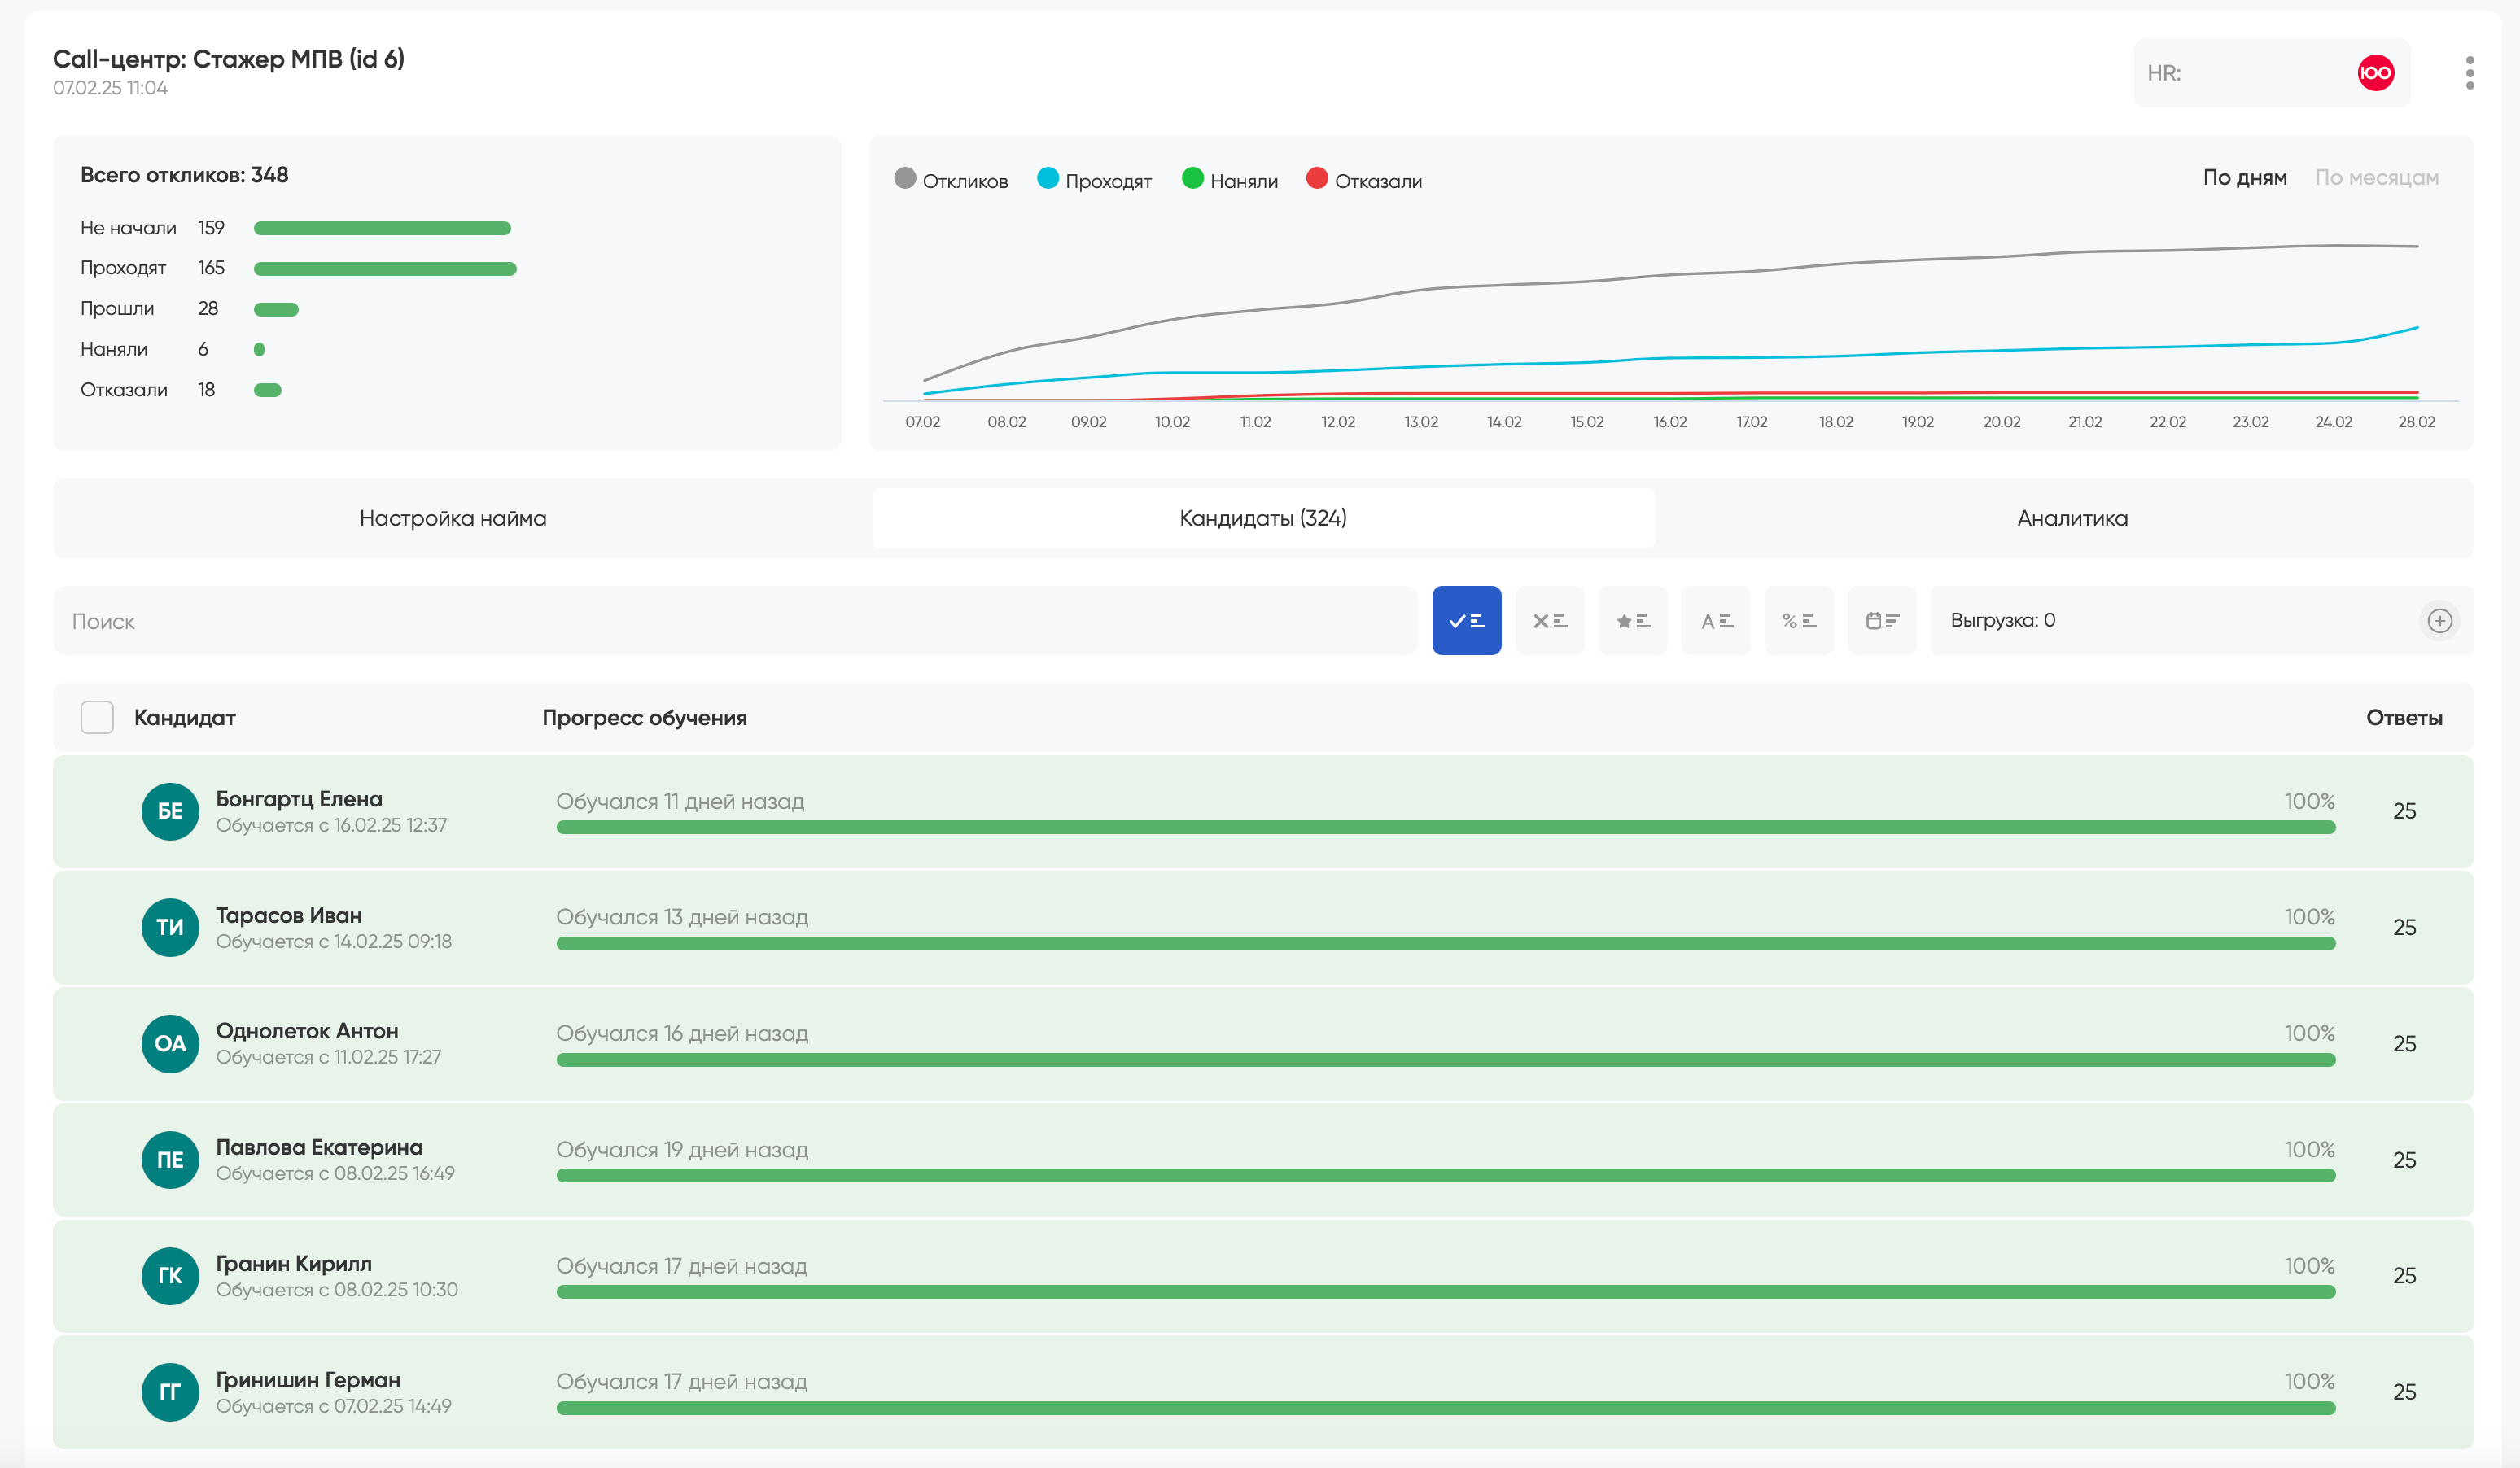Sort candidates by calendar date icon
The width and height of the screenshot is (2520, 1468).
(1881, 620)
